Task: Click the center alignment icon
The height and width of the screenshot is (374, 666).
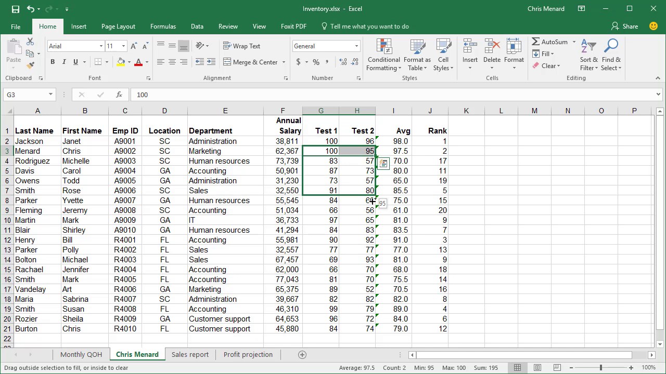Action: tap(172, 62)
